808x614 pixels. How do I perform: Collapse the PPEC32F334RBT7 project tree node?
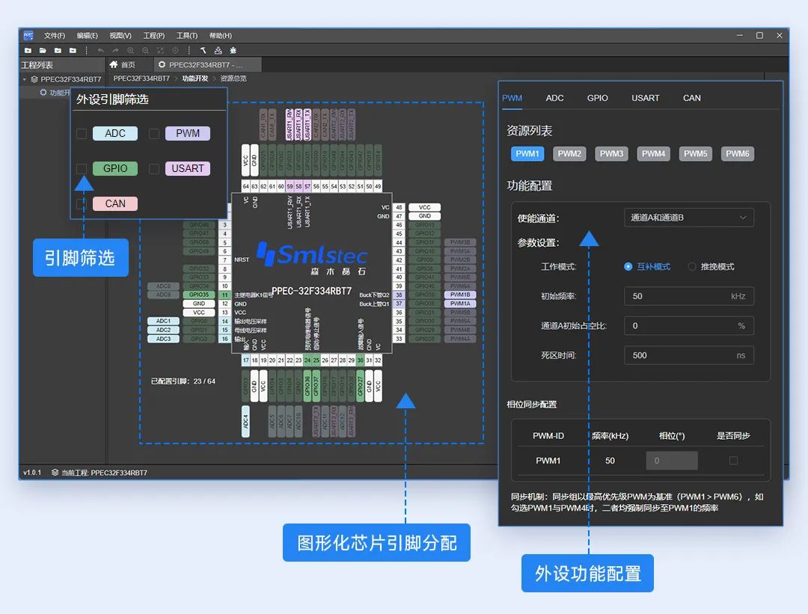pyautogui.click(x=25, y=79)
